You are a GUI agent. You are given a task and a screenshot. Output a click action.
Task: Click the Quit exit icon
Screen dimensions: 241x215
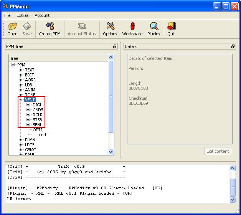click(171, 26)
